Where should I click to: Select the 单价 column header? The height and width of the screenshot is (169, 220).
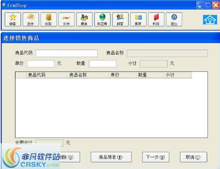pyautogui.click(x=123, y=75)
